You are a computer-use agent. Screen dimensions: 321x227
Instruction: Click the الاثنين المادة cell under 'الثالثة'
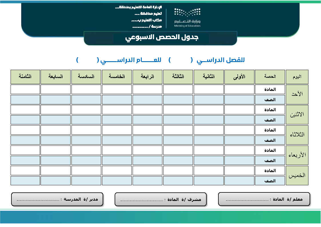coord(178,110)
